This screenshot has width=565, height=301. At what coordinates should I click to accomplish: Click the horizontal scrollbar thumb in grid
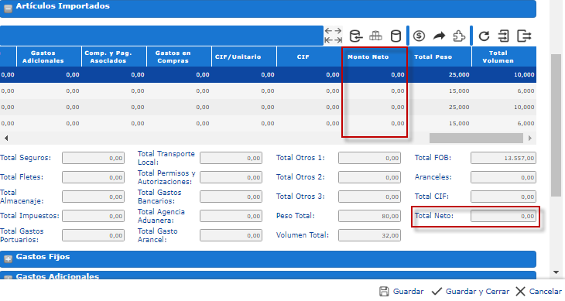(x=476, y=138)
